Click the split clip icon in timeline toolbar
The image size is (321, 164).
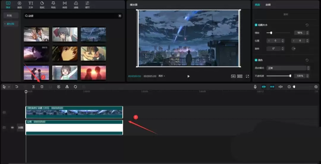tap(33, 87)
